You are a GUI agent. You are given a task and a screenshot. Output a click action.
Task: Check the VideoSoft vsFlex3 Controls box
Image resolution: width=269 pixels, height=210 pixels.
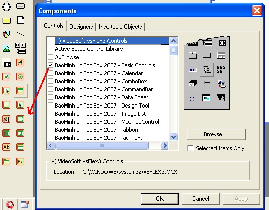pyautogui.click(x=50, y=41)
